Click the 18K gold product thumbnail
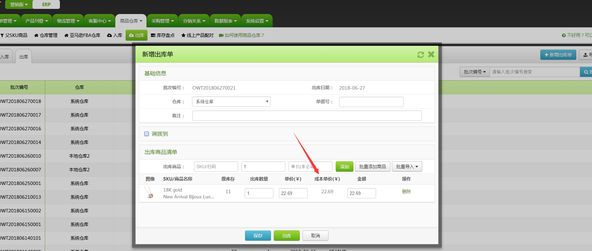The image size is (592, 251). point(149,193)
